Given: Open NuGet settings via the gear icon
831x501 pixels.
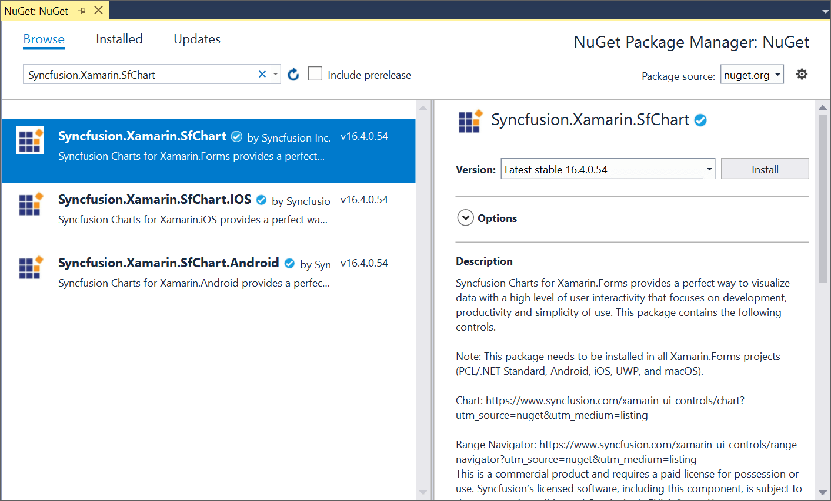Looking at the screenshot, I should click(802, 74).
